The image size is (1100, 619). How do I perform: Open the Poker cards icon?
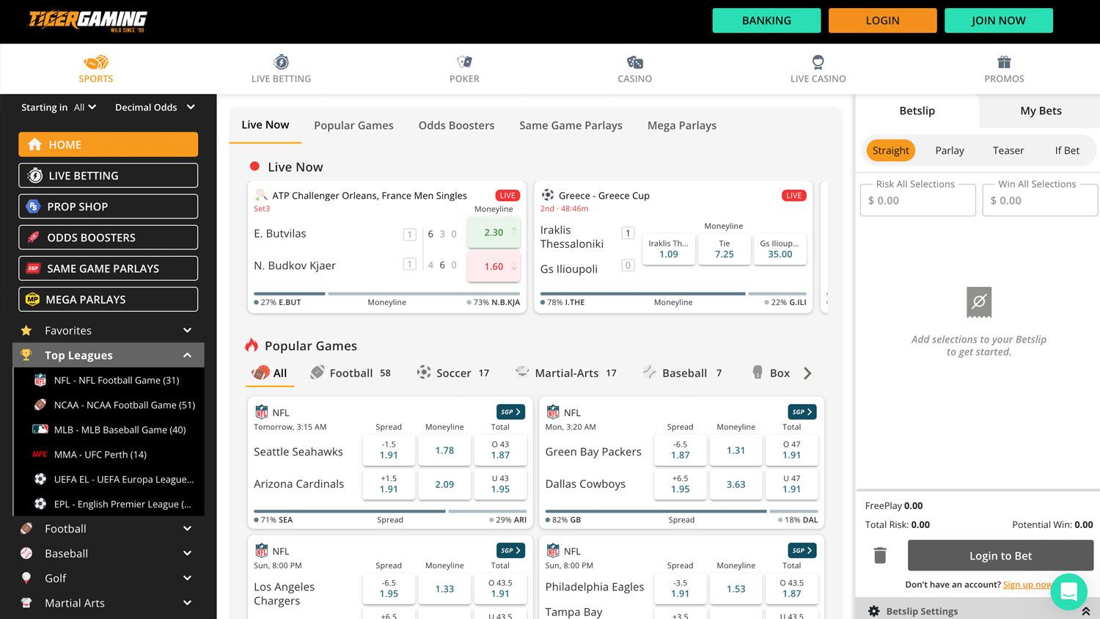tap(464, 62)
